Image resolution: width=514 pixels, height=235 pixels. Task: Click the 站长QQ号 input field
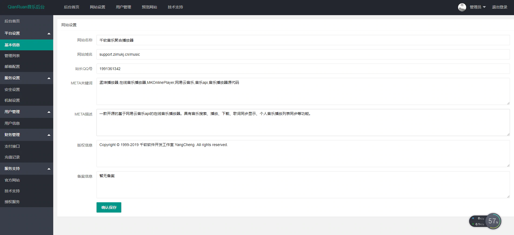point(303,69)
